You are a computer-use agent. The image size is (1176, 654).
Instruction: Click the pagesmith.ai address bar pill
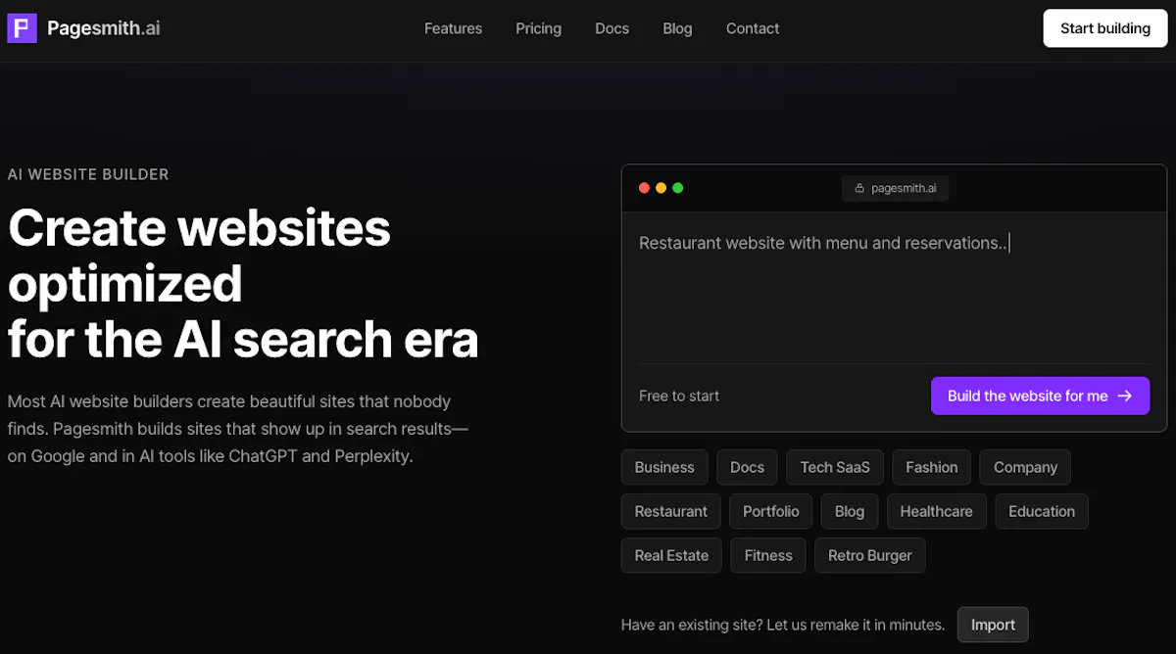point(895,188)
